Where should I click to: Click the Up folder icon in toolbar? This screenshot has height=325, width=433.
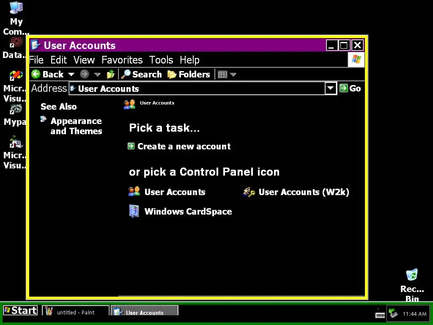111,74
